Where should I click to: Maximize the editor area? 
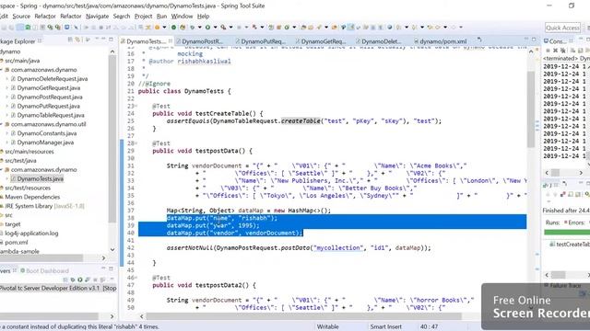(534, 39)
